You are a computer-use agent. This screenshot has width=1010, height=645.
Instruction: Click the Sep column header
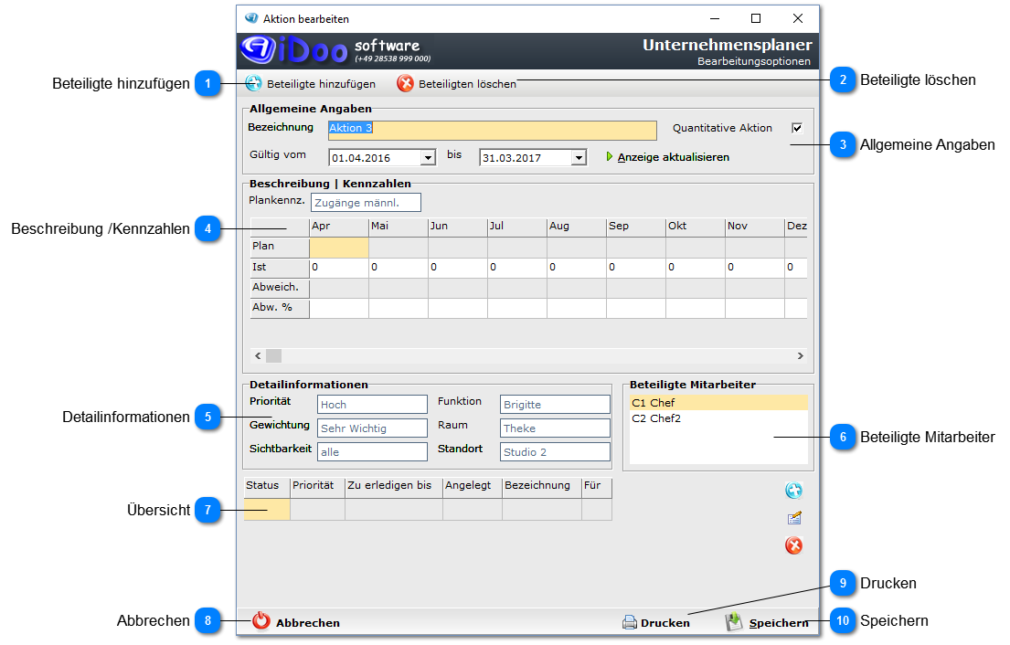[636, 227]
